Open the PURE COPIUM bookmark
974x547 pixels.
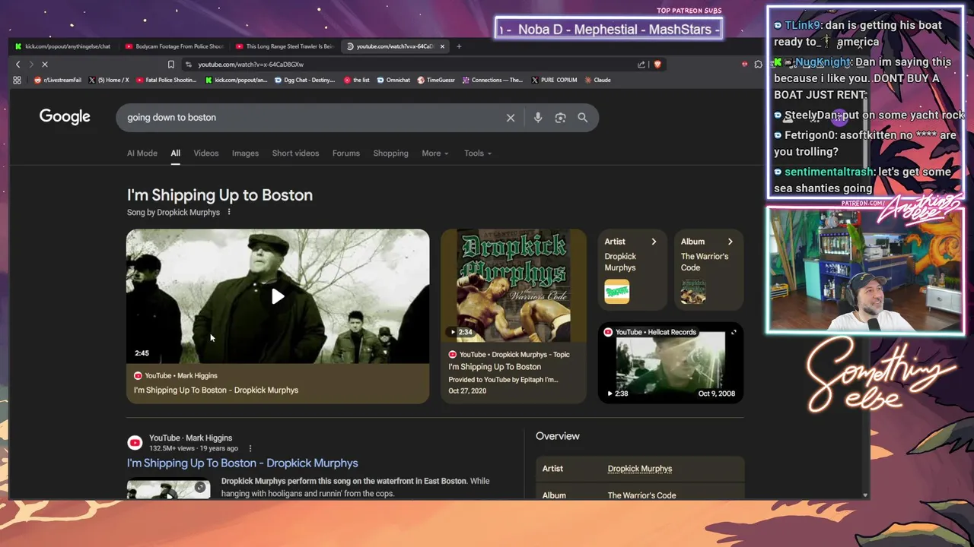[x=554, y=80]
